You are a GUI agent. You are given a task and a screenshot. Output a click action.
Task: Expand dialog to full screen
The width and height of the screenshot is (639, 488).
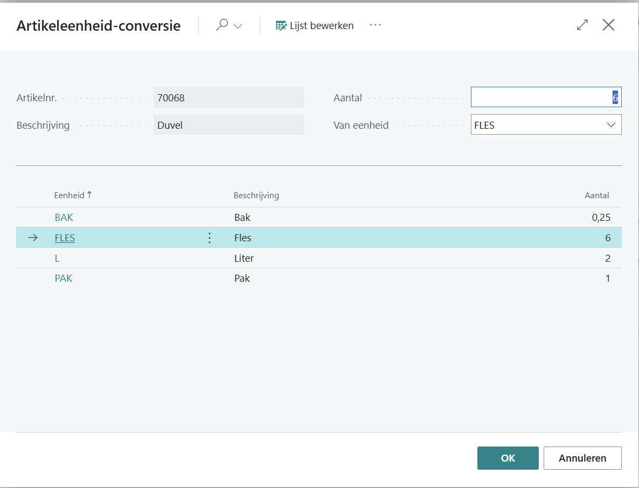point(582,25)
